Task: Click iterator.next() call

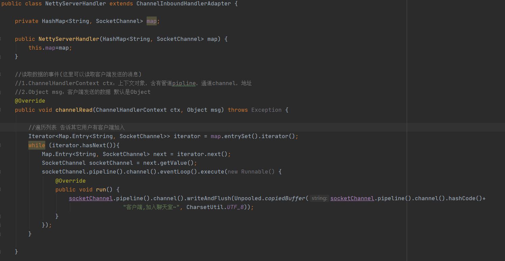Action: 202,154
